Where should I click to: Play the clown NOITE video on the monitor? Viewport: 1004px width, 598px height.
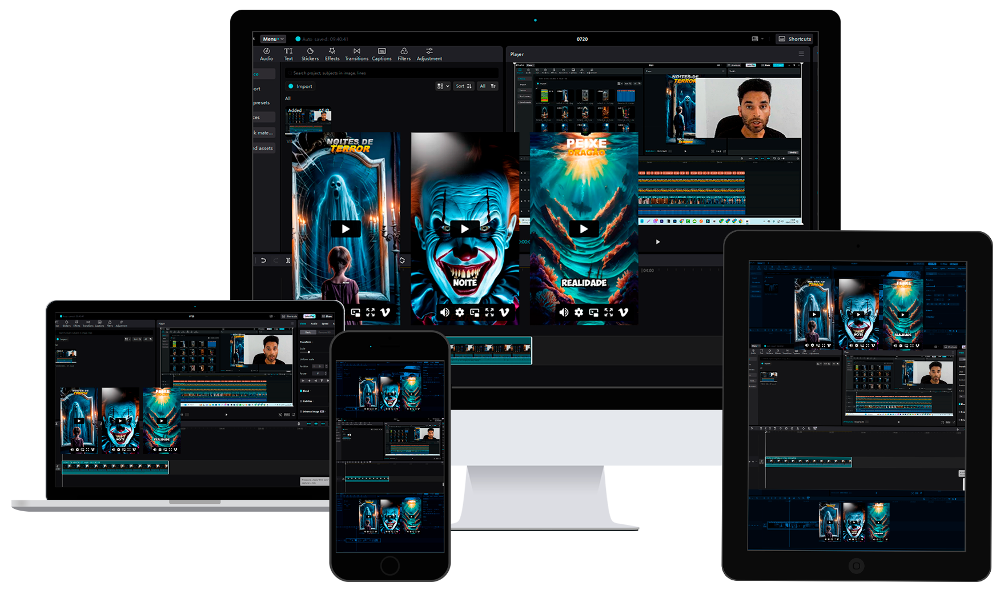pyautogui.click(x=465, y=229)
